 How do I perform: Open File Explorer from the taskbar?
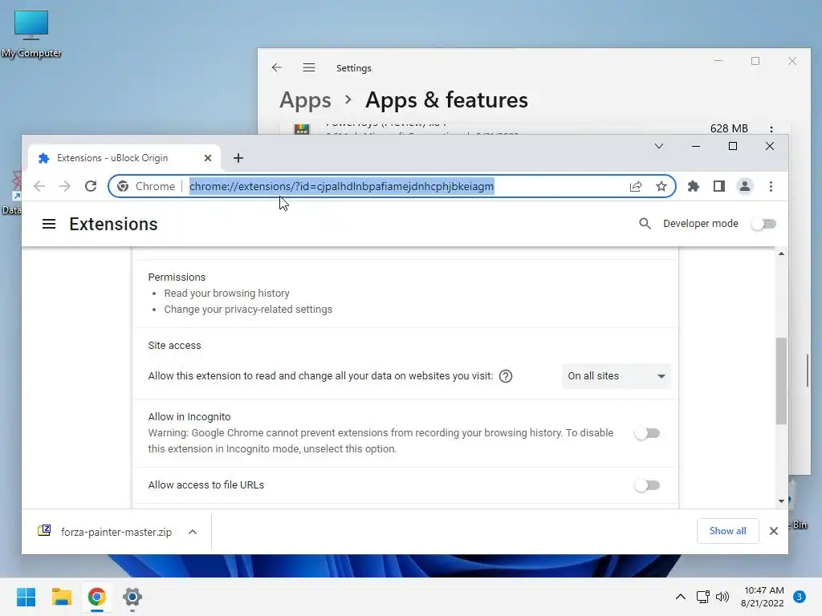61,597
